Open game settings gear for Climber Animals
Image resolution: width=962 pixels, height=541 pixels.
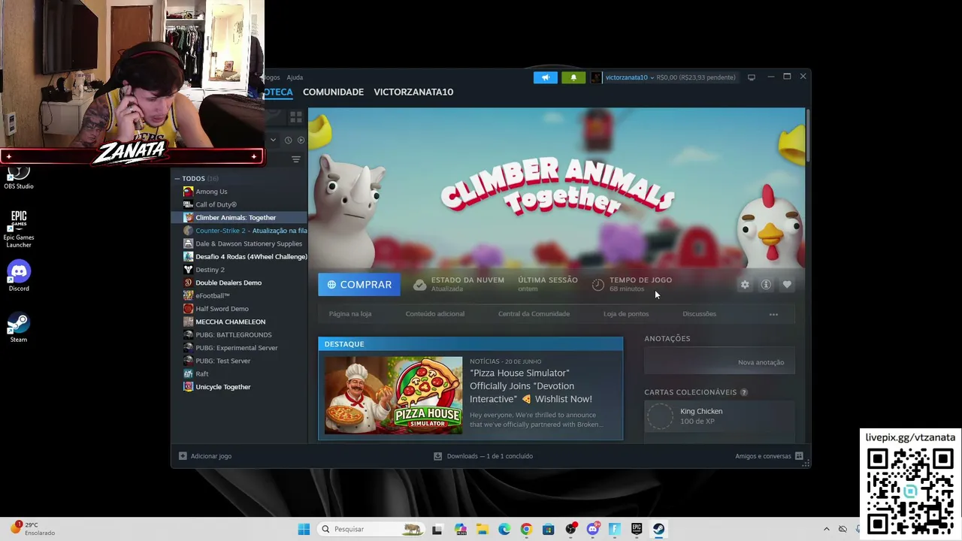tap(745, 285)
